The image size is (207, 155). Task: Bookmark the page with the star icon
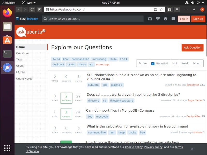pos(161,9)
